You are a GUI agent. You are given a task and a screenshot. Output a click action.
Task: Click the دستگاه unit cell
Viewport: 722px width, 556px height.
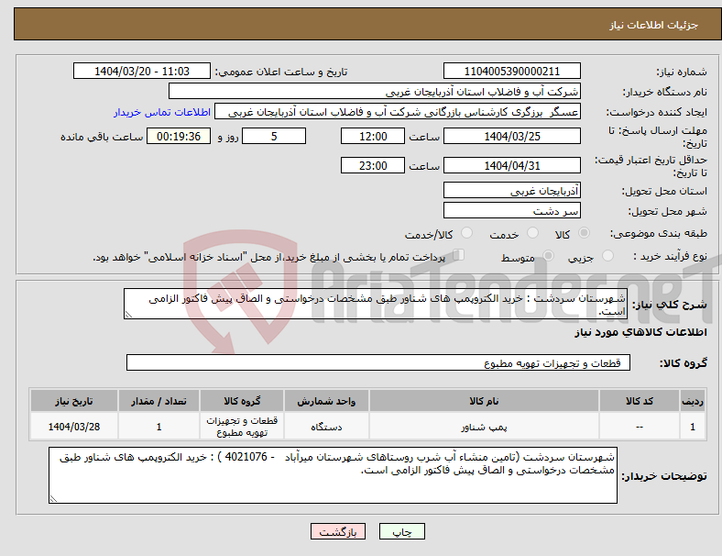326,427
